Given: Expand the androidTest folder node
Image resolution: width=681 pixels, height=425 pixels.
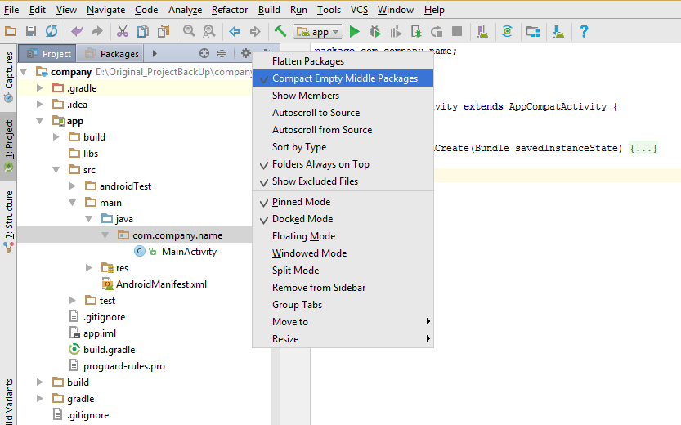Looking at the screenshot, I should [x=73, y=186].
